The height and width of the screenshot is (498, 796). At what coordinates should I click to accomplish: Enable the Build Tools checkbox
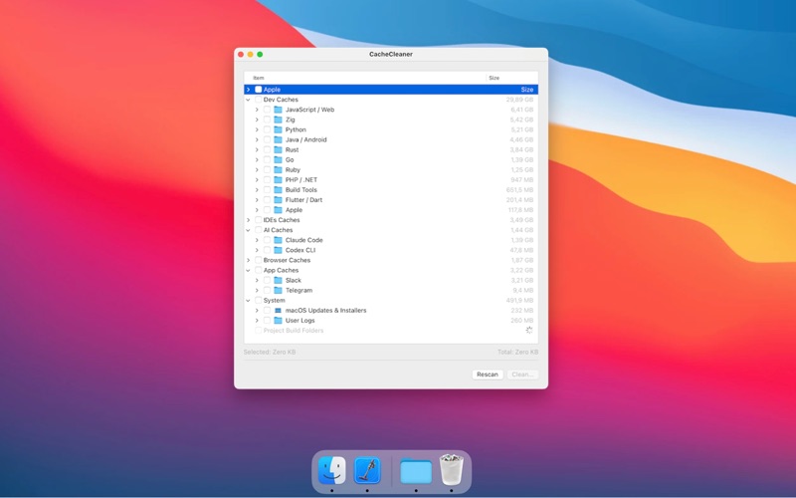[267, 189]
